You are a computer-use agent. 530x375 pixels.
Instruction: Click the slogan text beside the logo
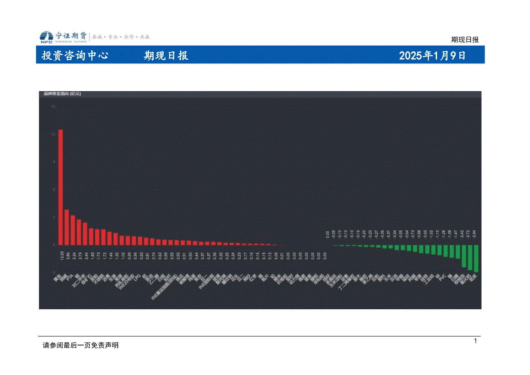(x=121, y=37)
